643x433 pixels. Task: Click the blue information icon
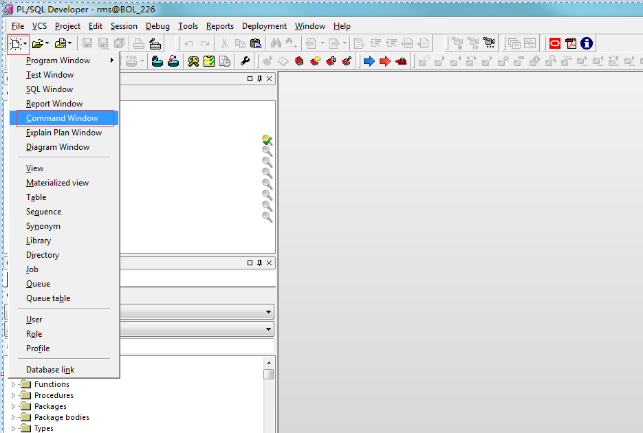[x=587, y=43]
